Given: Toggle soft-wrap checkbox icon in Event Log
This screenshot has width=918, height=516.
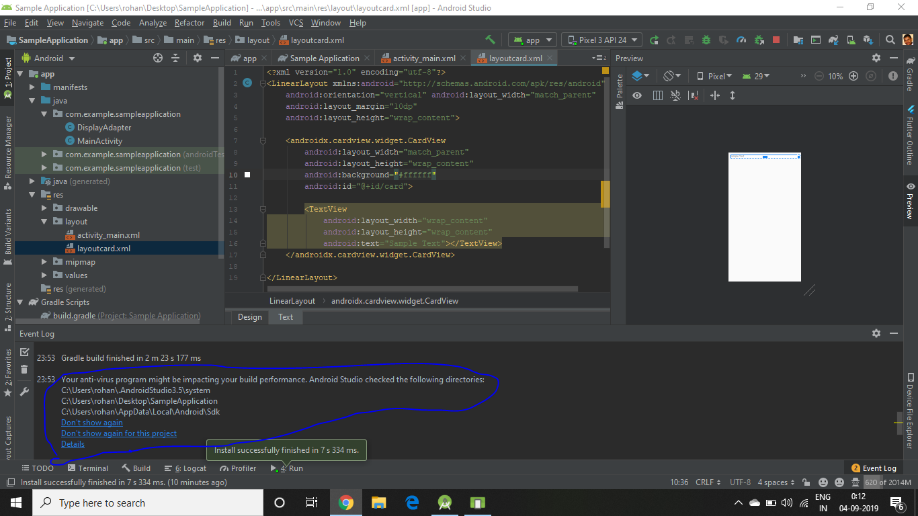Looking at the screenshot, I should click(24, 352).
